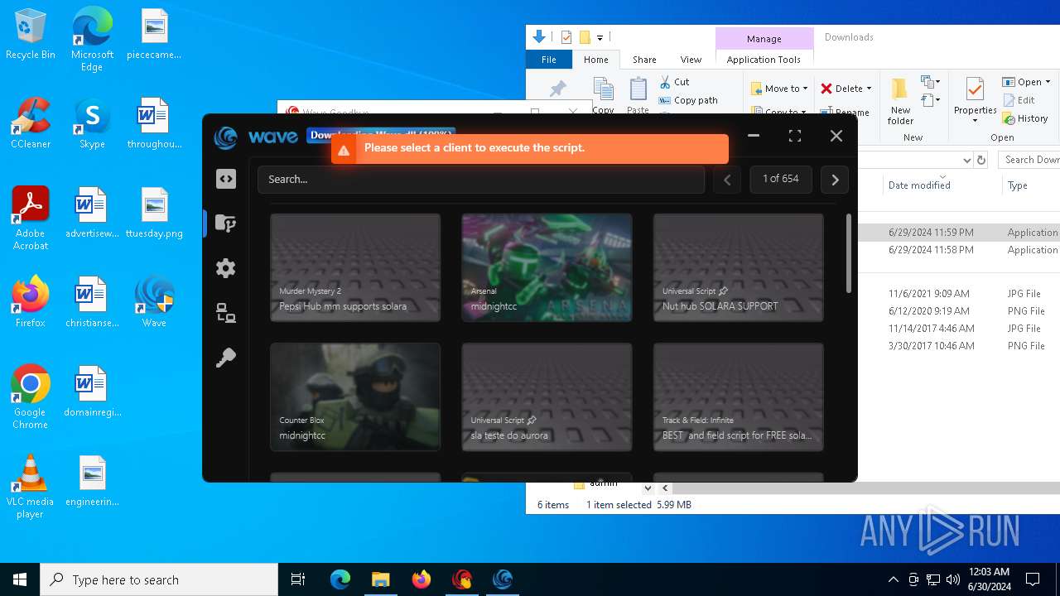This screenshot has width=1060, height=596.
Task: Open the script hub icon in Wave sidebar
Action: (x=225, y=223)
